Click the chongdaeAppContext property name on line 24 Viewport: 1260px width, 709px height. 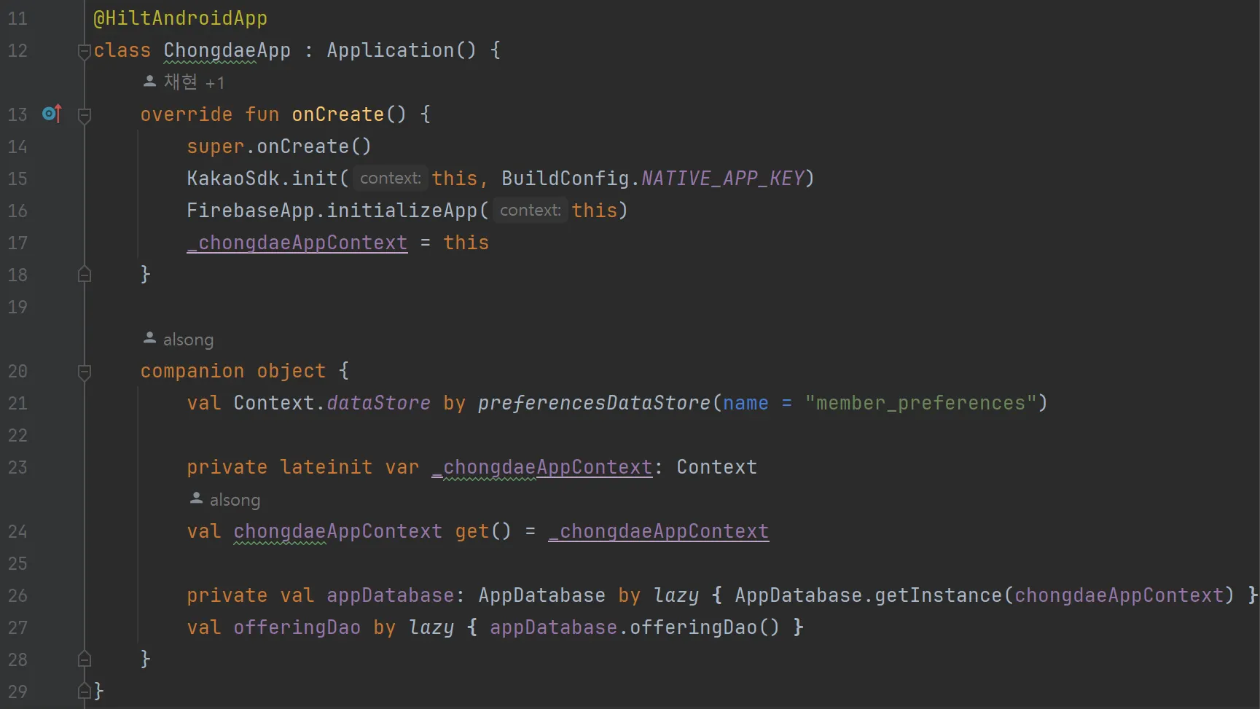(338, 531)
